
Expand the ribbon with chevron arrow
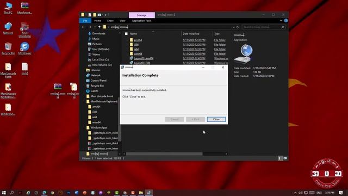281,21
